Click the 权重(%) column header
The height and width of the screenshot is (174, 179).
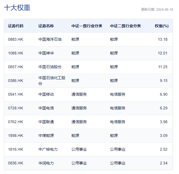click(161, 26)
